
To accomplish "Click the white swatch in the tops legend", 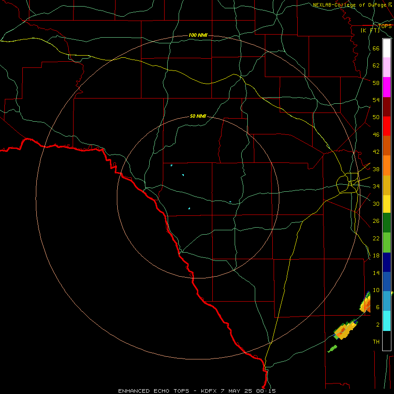I will point(387,48).
